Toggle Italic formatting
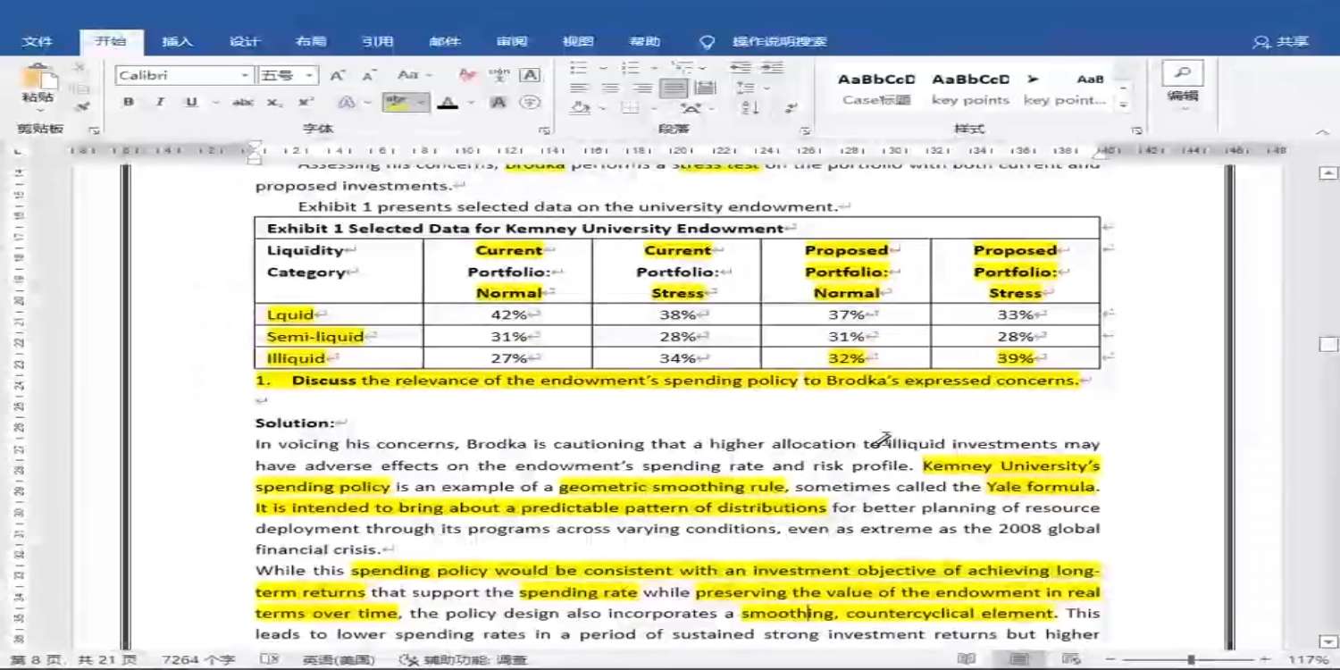Screen dimensions: 1340x670 pyautogui.click(x=160, y=103)
